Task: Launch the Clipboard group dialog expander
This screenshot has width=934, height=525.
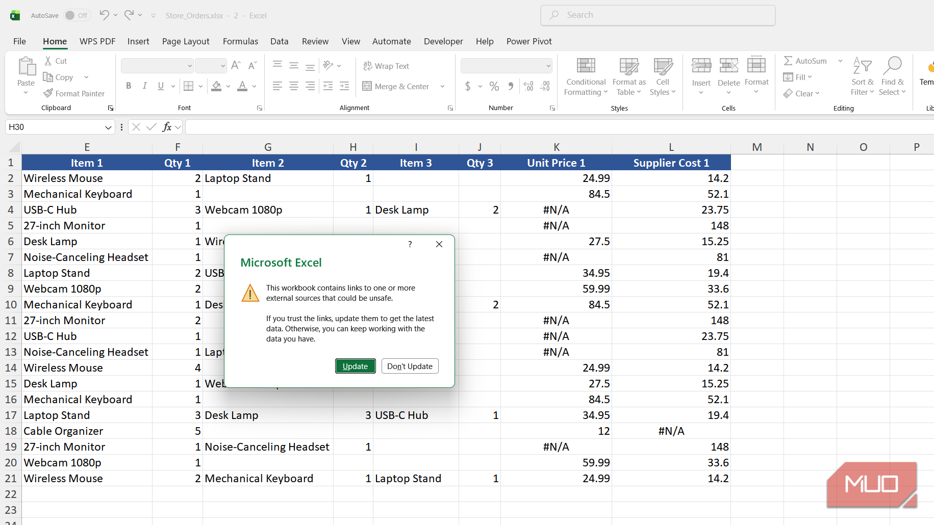Action: [x=111, y=108]
